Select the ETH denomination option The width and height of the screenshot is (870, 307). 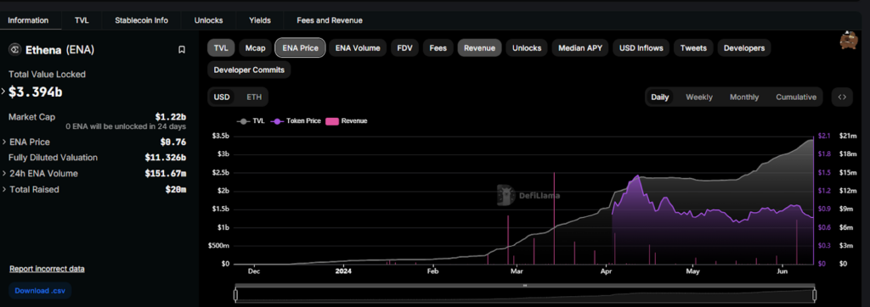254,97
